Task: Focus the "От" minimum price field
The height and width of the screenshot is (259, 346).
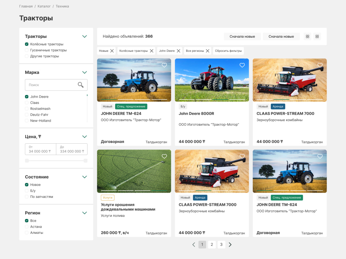Action: point(40,149)
